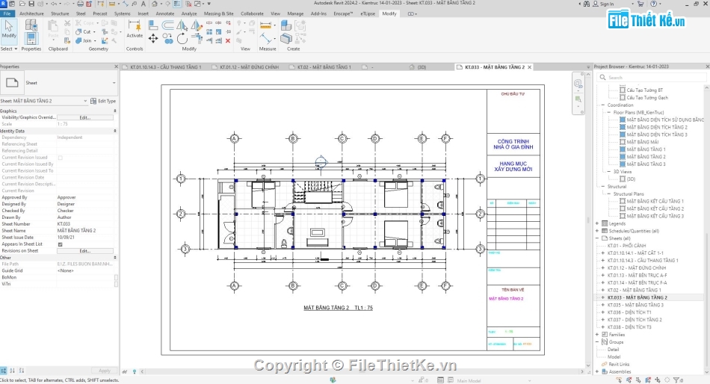This screenshot has width=710, height=384.
Task: Select the Copy tool
Action: [x=167, y=39]
